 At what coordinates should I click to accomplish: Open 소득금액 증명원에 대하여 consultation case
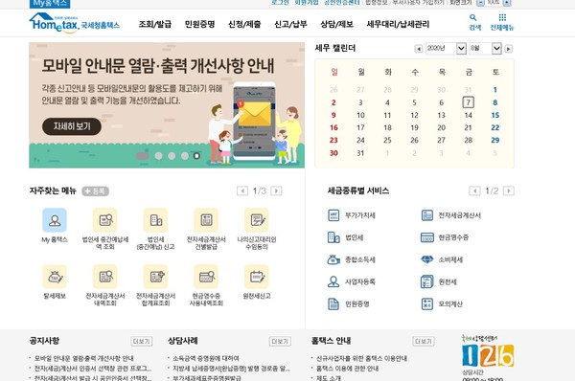point(206,358)
